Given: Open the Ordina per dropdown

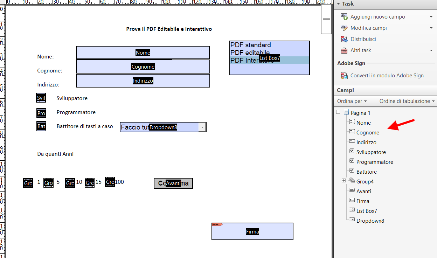Looking at the screenshot, I should click(x=352, y=101).
